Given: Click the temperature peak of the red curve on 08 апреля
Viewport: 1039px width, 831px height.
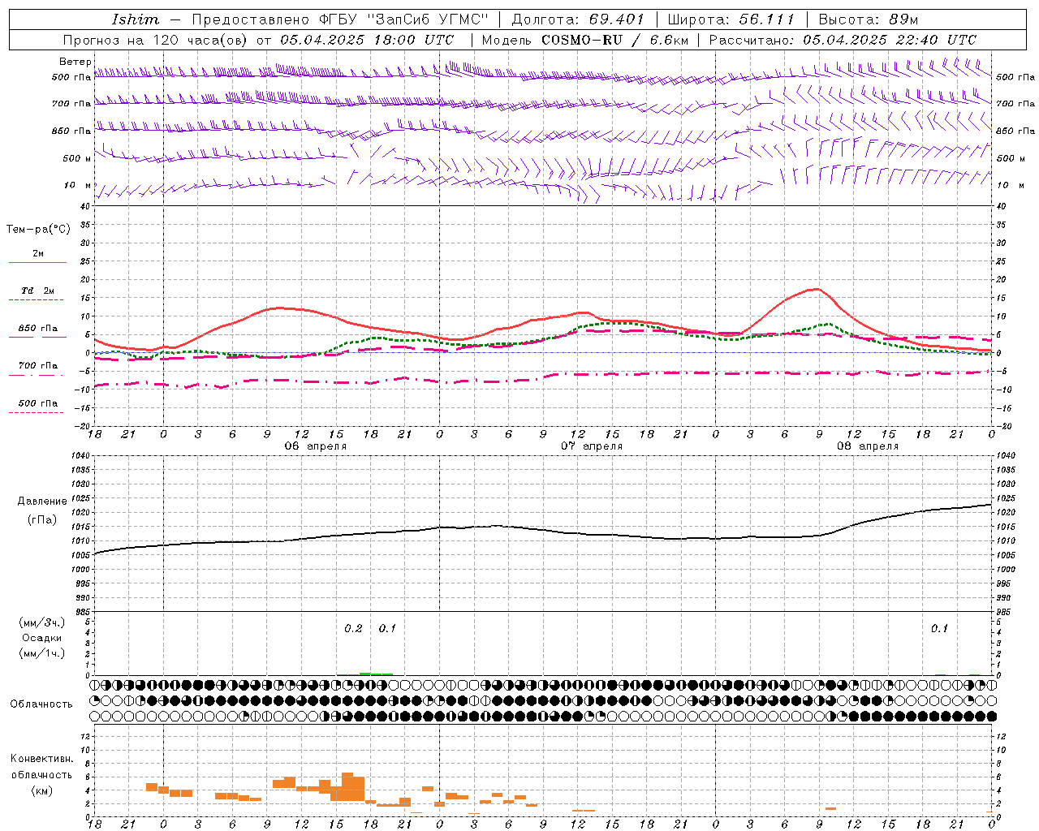Looking at the screenshot, I should [816, 289].
